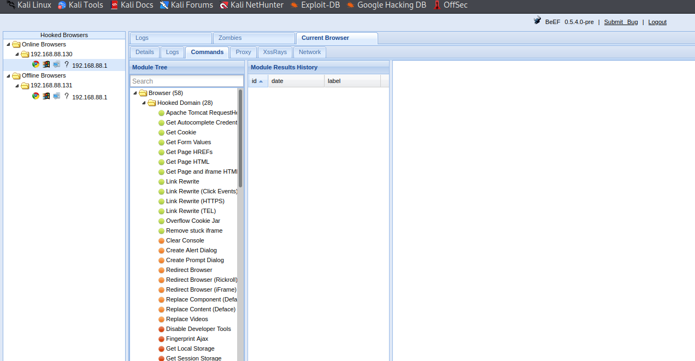Viewport: 695px width, 361px height.
Task: Select the Create Prompt Dialog module
Action: pyautogui.click(x=195, y=260)
